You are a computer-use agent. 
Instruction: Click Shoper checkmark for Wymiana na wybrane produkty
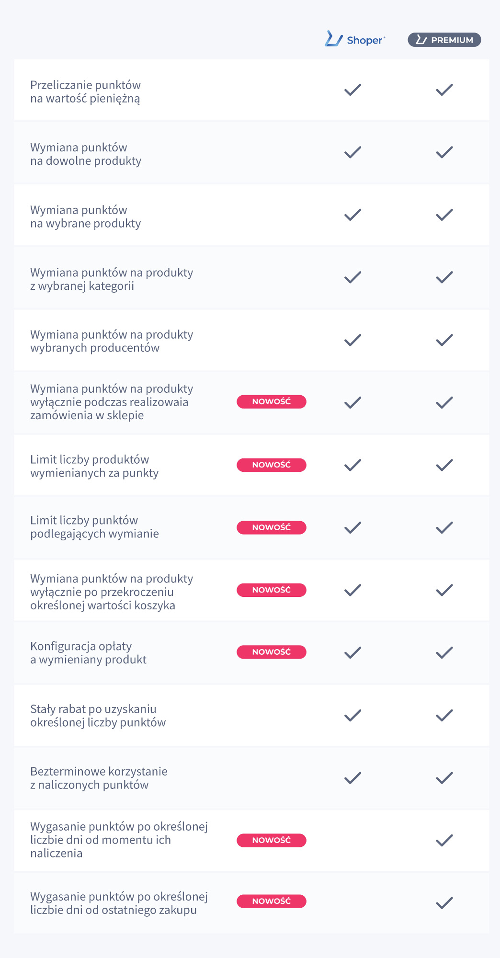click(x=352, y=215)
